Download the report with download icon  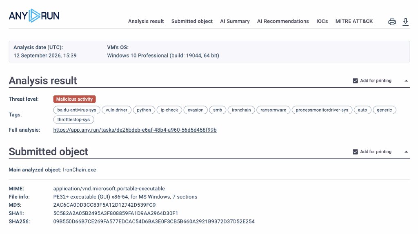coord(405,22)
